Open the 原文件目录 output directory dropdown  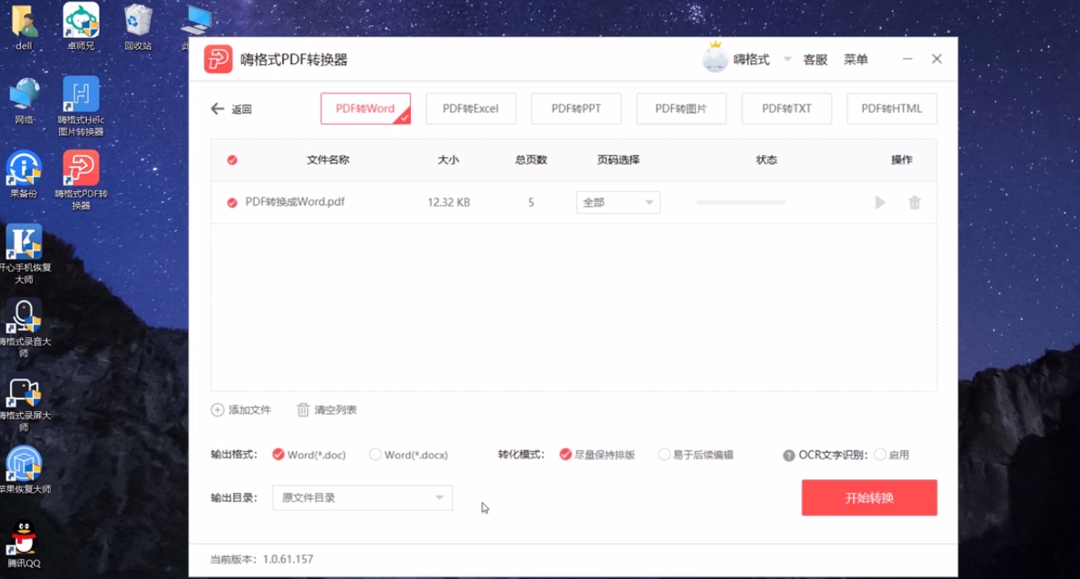pyautogui.click(x=362, y=498)
